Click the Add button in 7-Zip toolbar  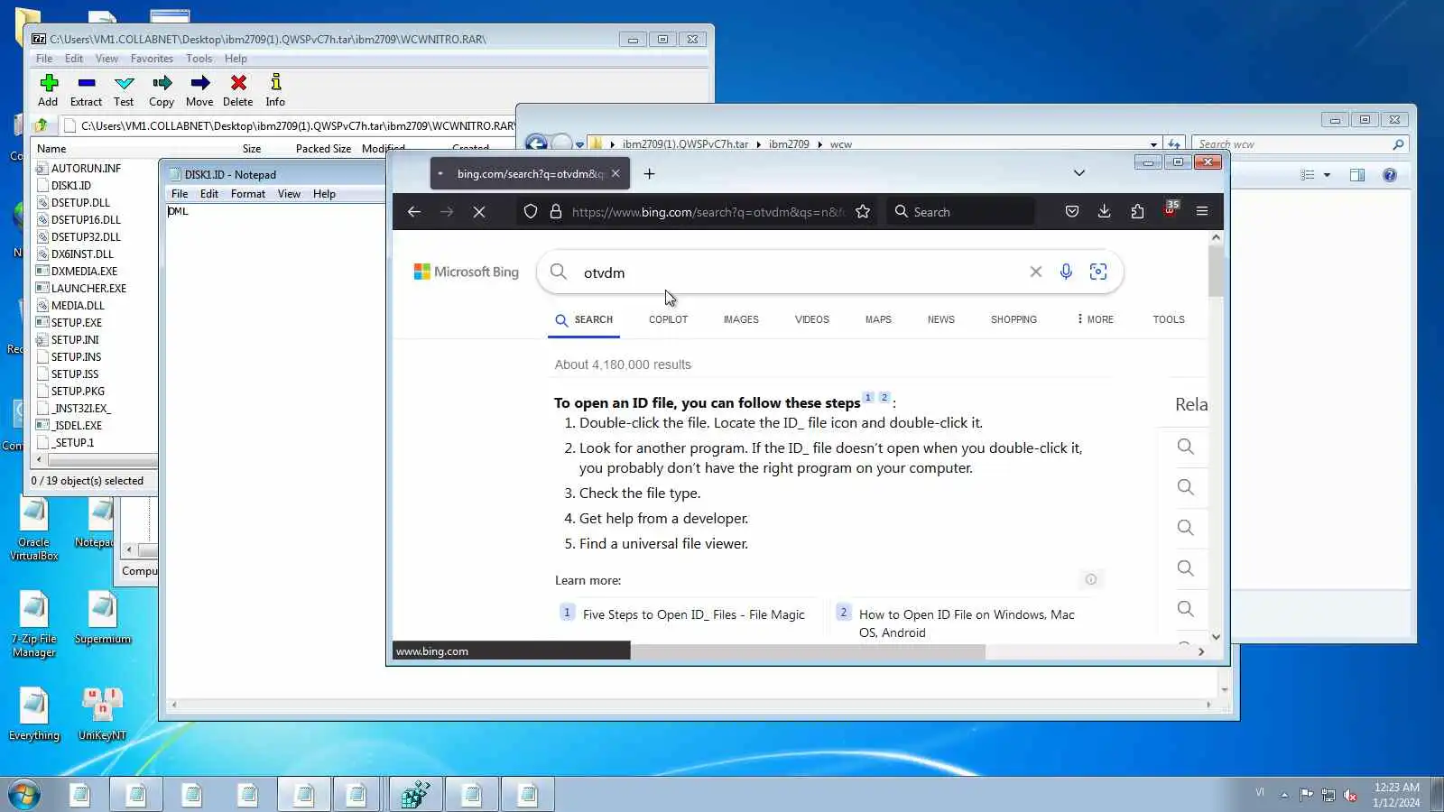(x=48, y=90)
